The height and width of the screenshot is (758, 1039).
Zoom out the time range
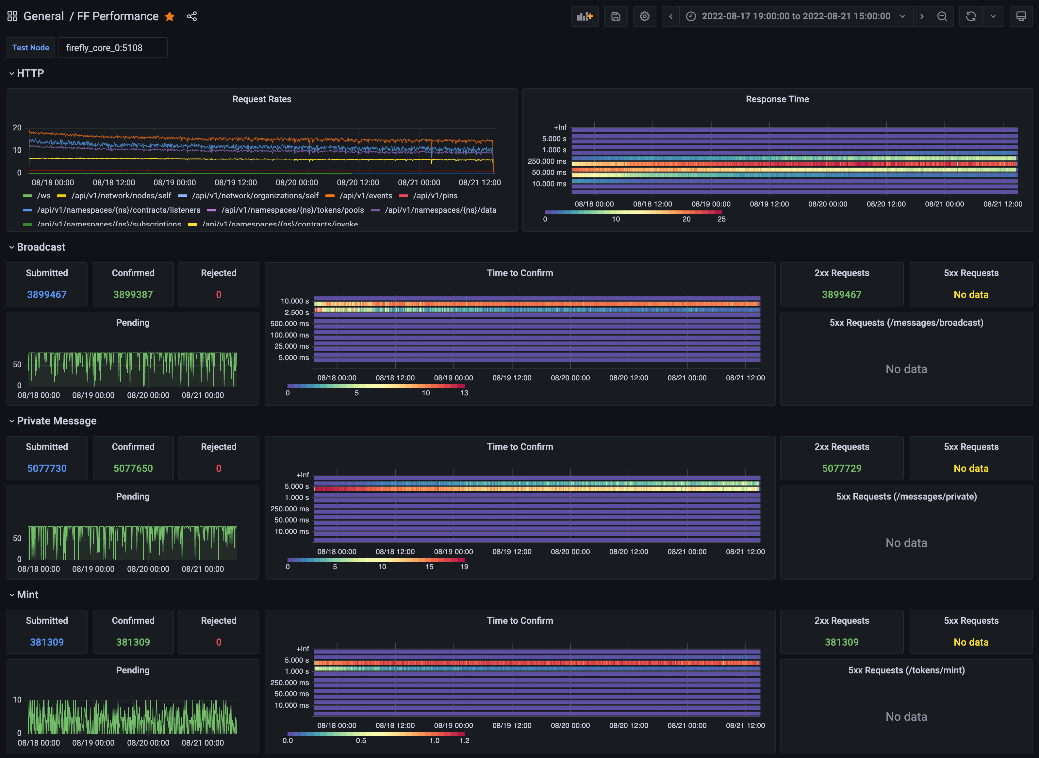(x=942, y=17)
